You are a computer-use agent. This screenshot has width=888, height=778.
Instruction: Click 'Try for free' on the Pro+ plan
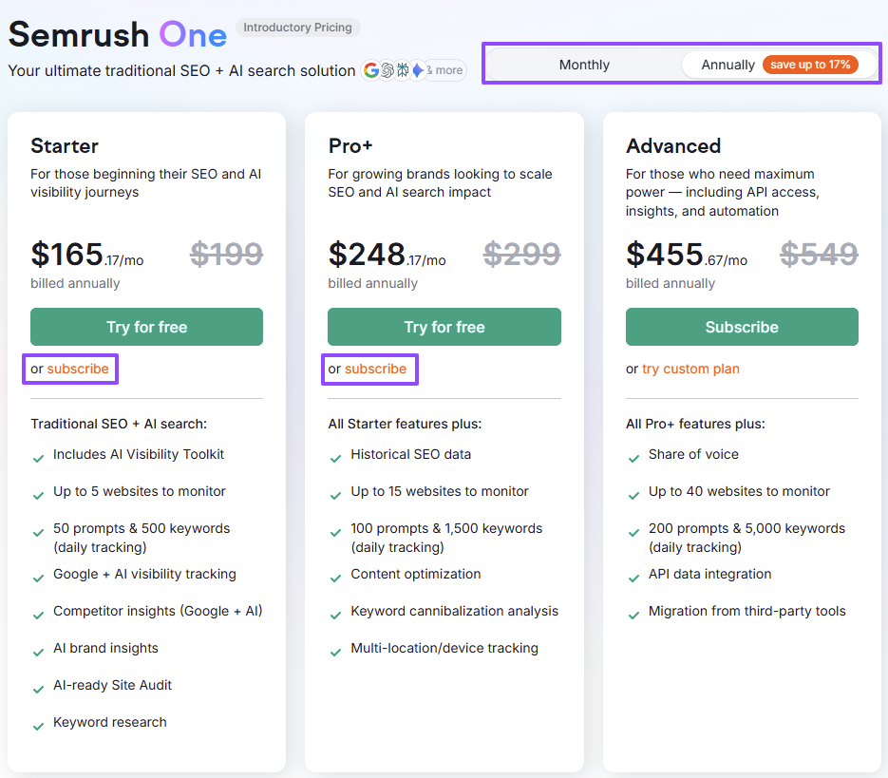pyautogui.click(x=444, y=326)
